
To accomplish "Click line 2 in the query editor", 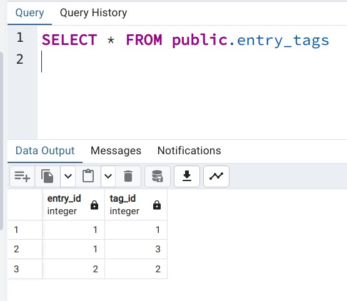I will pos(190,60).
